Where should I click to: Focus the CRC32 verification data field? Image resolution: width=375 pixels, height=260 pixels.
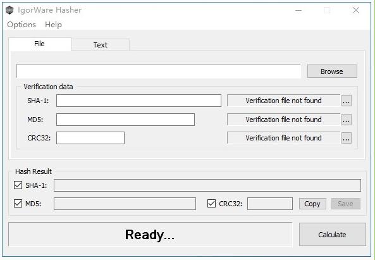pyautogui.click(x=90, y=138)
